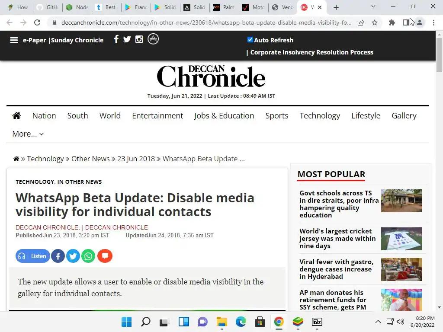Open Viral fever with gastro article
The height and width of the screenshot is (332, 443).
[x=336, y=269]
